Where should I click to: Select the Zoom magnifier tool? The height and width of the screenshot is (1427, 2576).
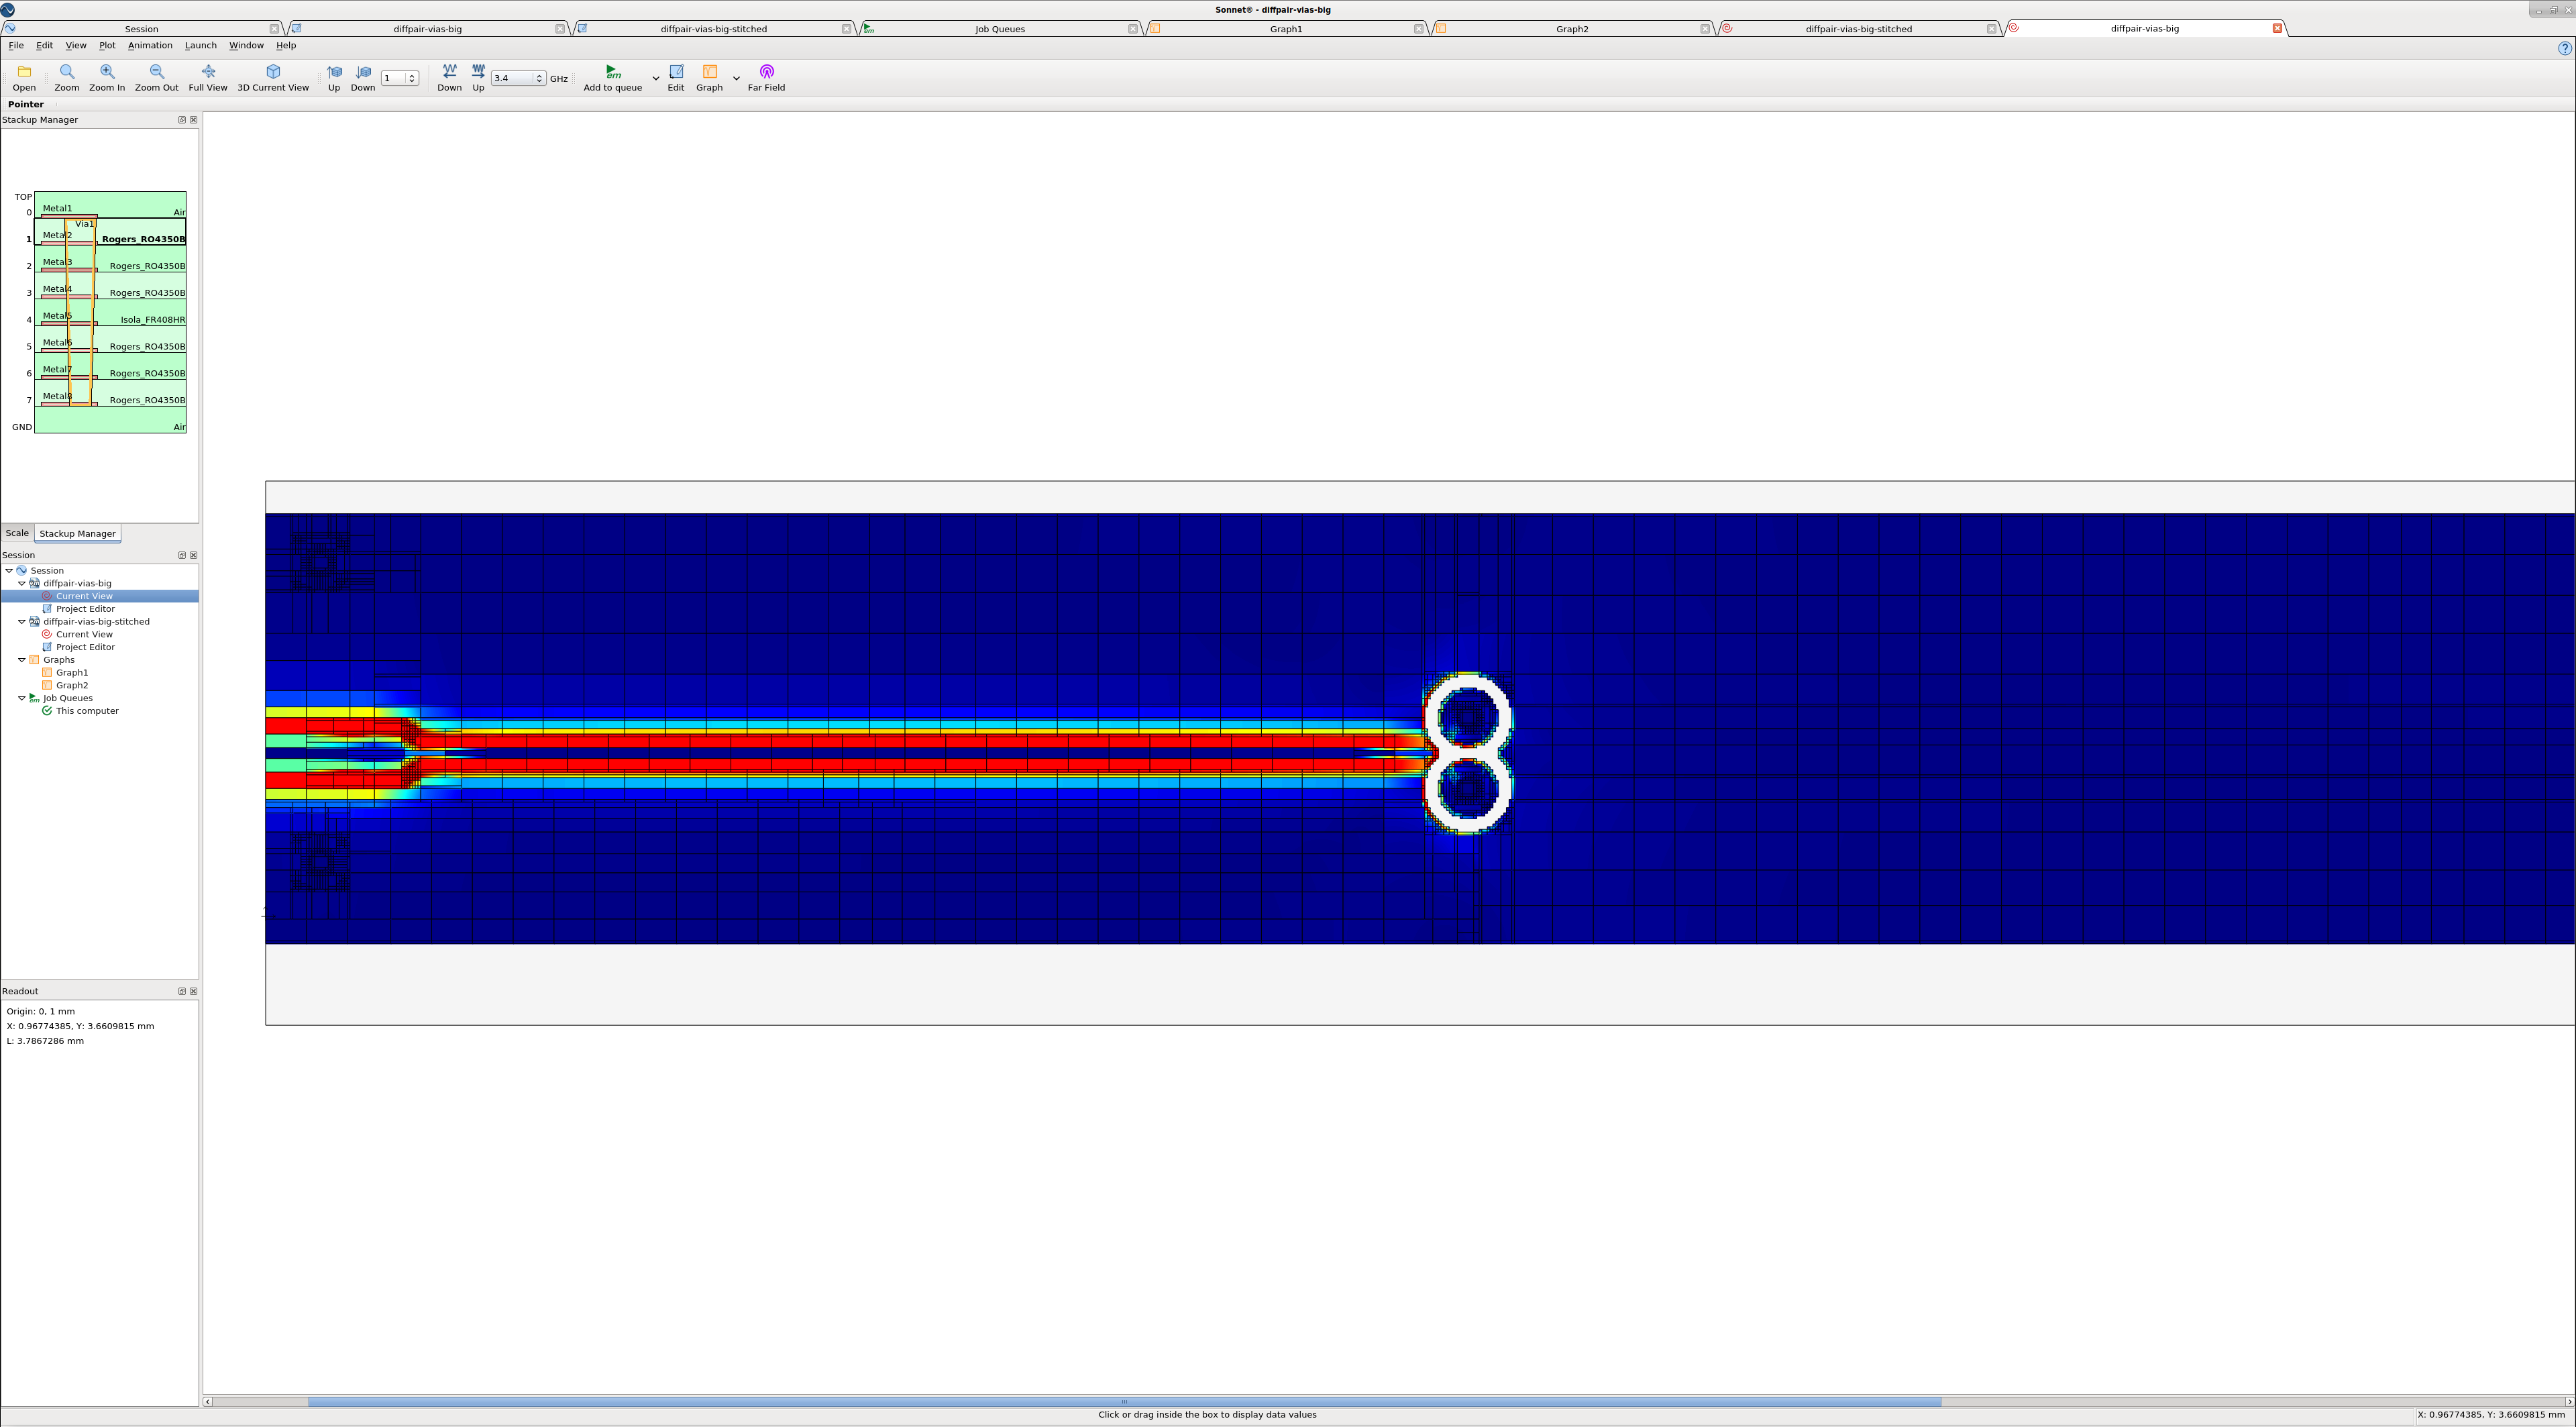[67, 72]
